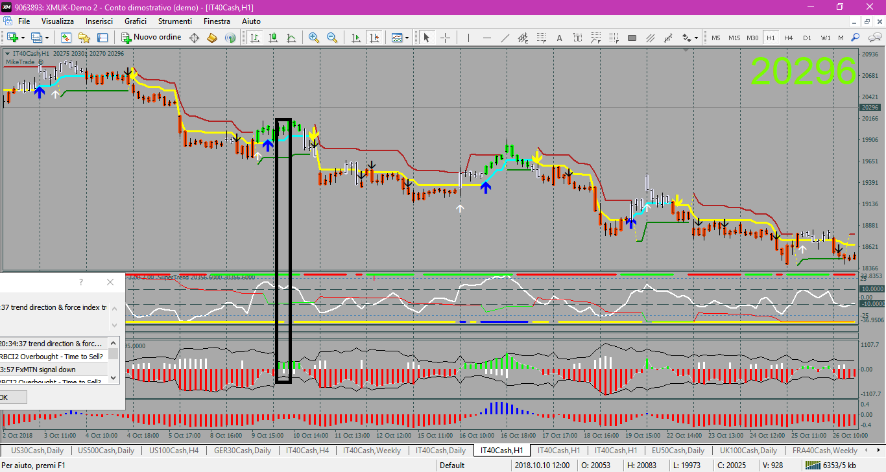Viewport: 886px width, 472px height.
Task: Switch chart to bar chart mode
Action: click(x=255, y=38)
